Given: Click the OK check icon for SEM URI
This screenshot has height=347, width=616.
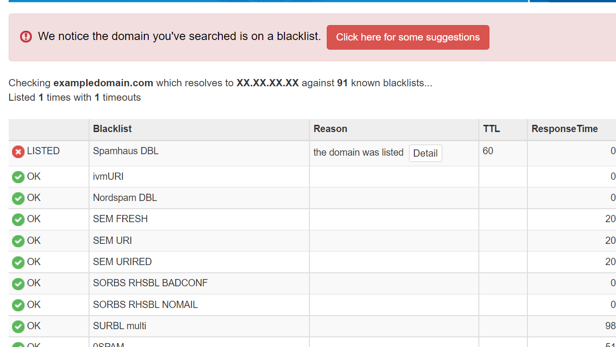Looking at the screenshot, I should point(18,241).
